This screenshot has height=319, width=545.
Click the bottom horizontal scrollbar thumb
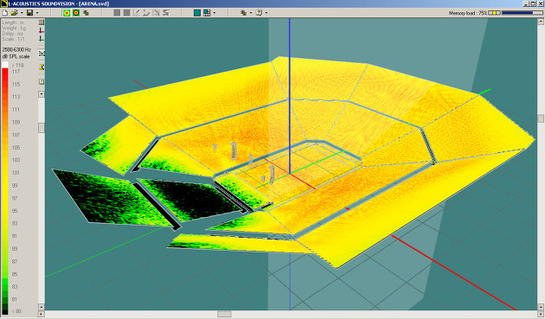click(224, 314)
